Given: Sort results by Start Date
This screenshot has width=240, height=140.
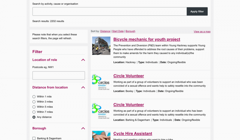Looking at the screenshot, I should [118, 31].
